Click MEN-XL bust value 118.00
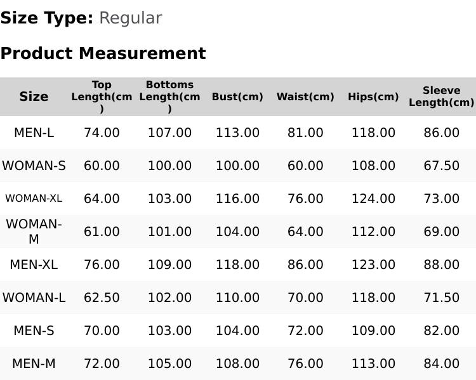This screenshot has width=476, height=380. point(237,265)
